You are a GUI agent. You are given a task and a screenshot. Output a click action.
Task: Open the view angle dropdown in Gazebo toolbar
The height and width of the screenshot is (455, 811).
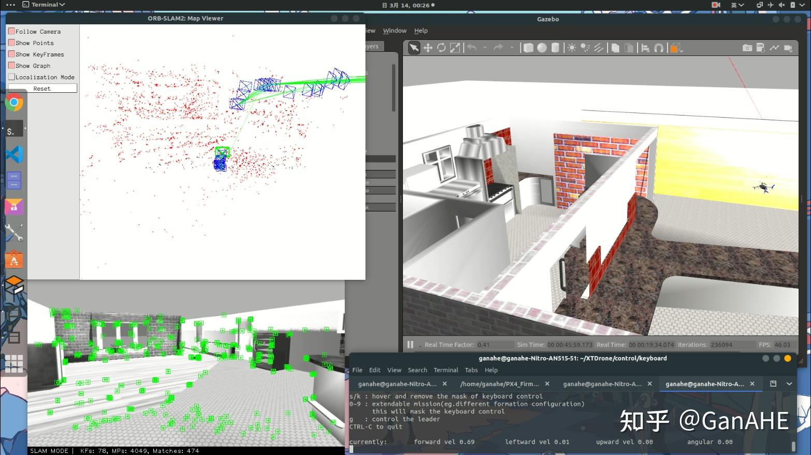point(676,48)
